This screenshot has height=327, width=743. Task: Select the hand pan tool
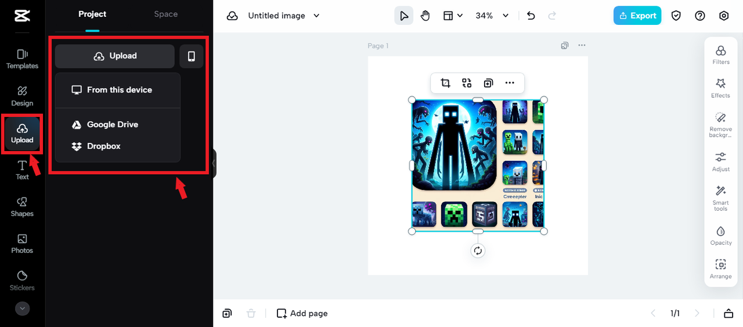425,16
